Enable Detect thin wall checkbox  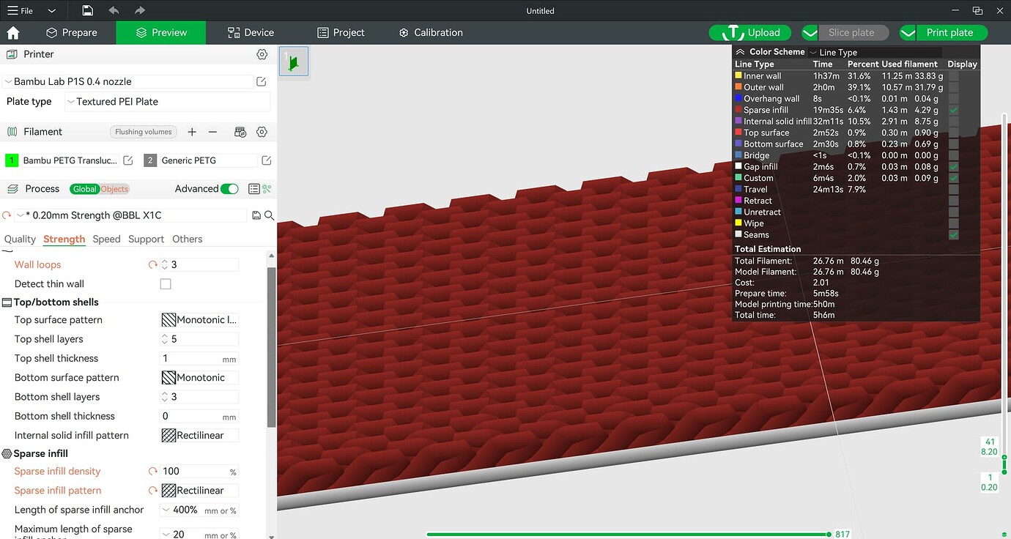pos(166,284)
